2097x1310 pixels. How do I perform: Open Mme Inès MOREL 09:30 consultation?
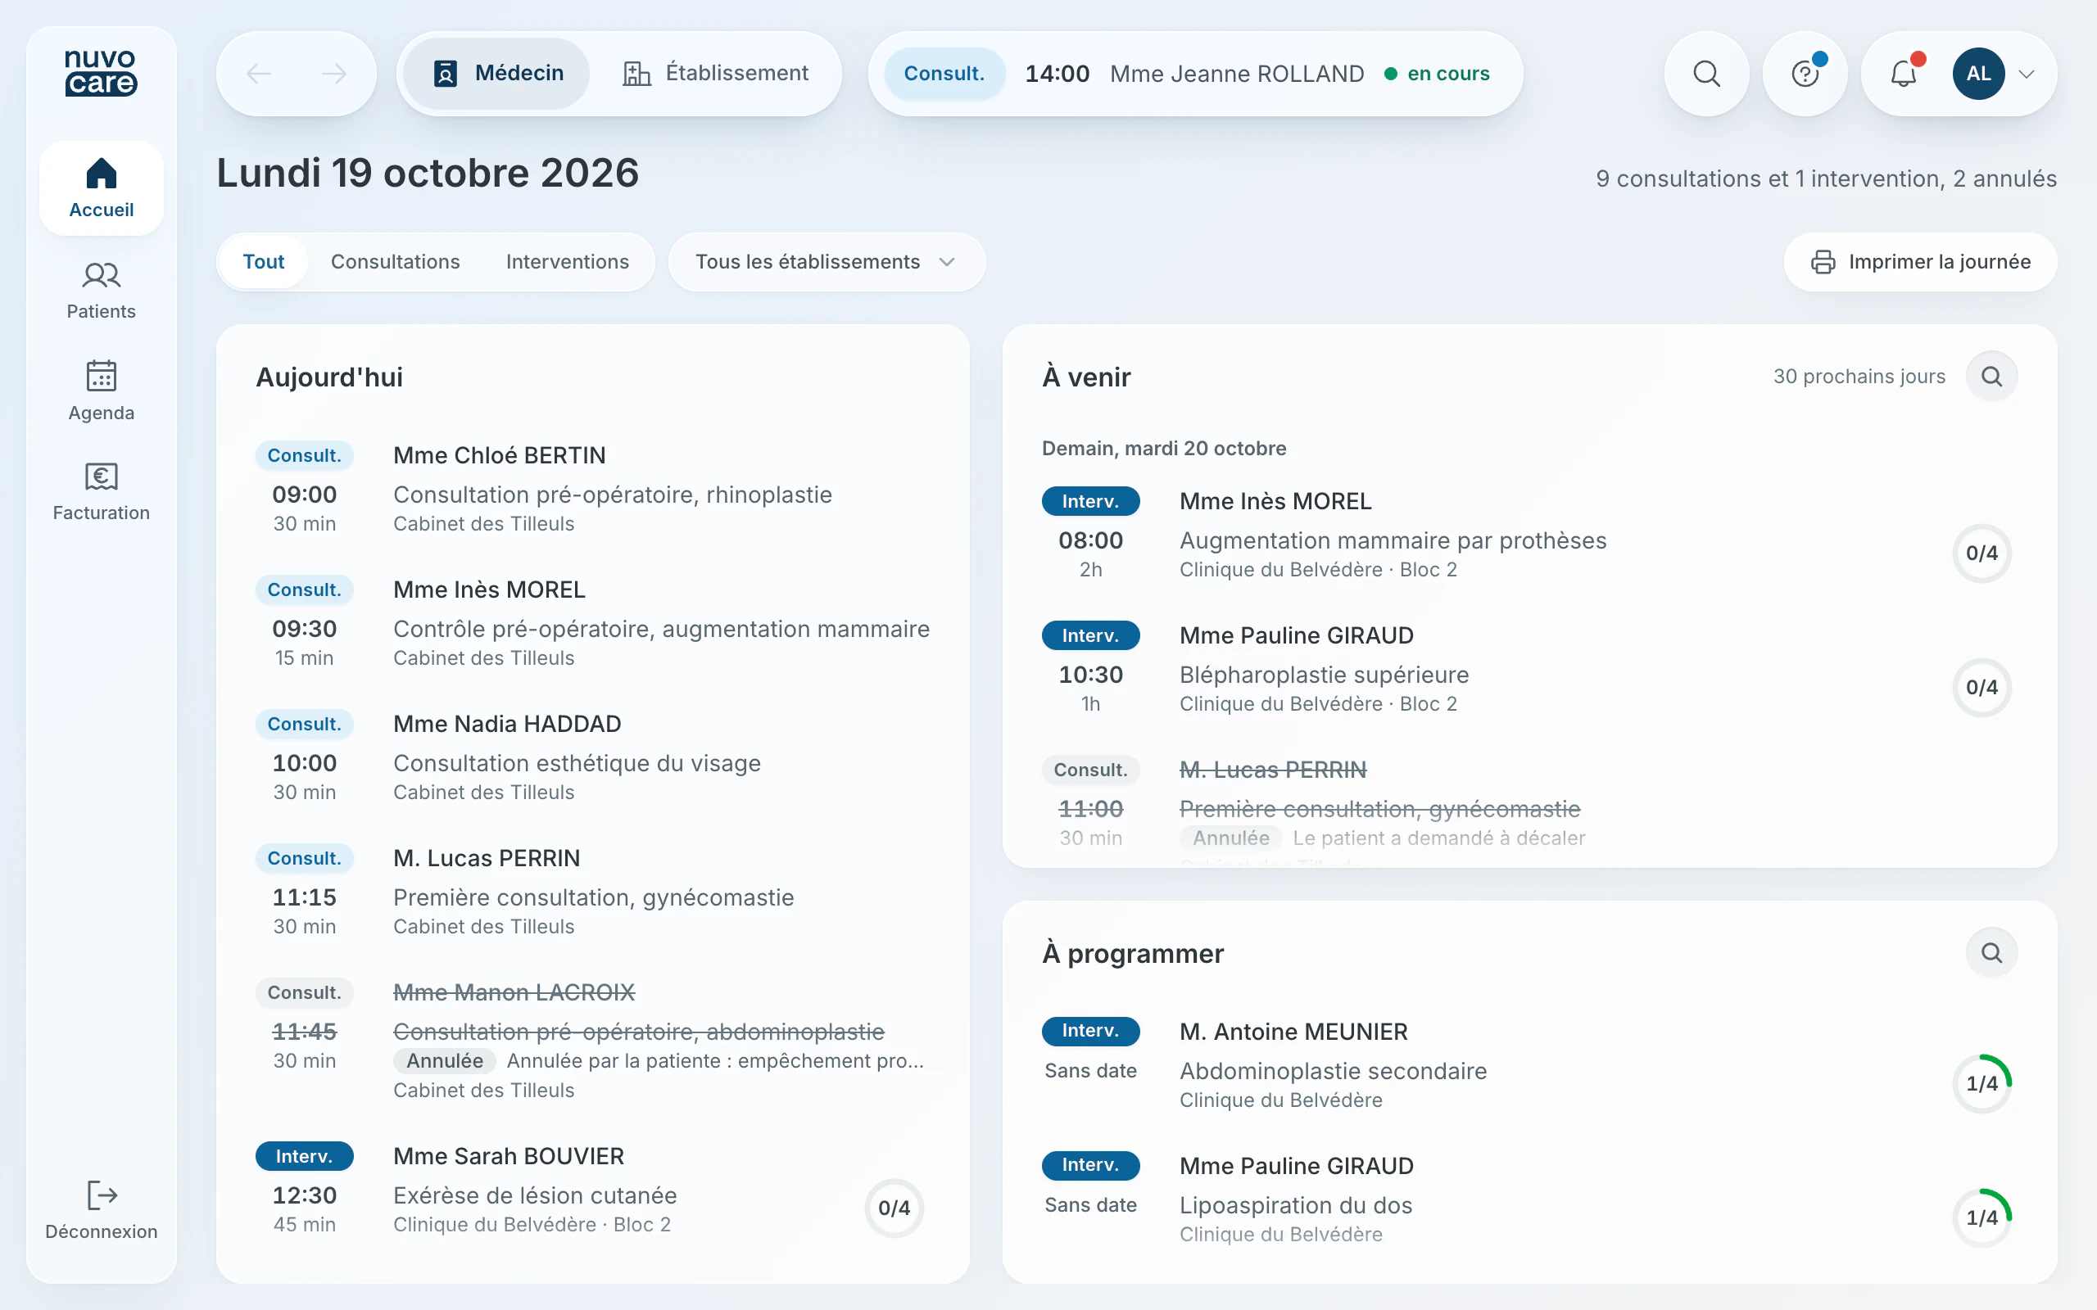593,623
